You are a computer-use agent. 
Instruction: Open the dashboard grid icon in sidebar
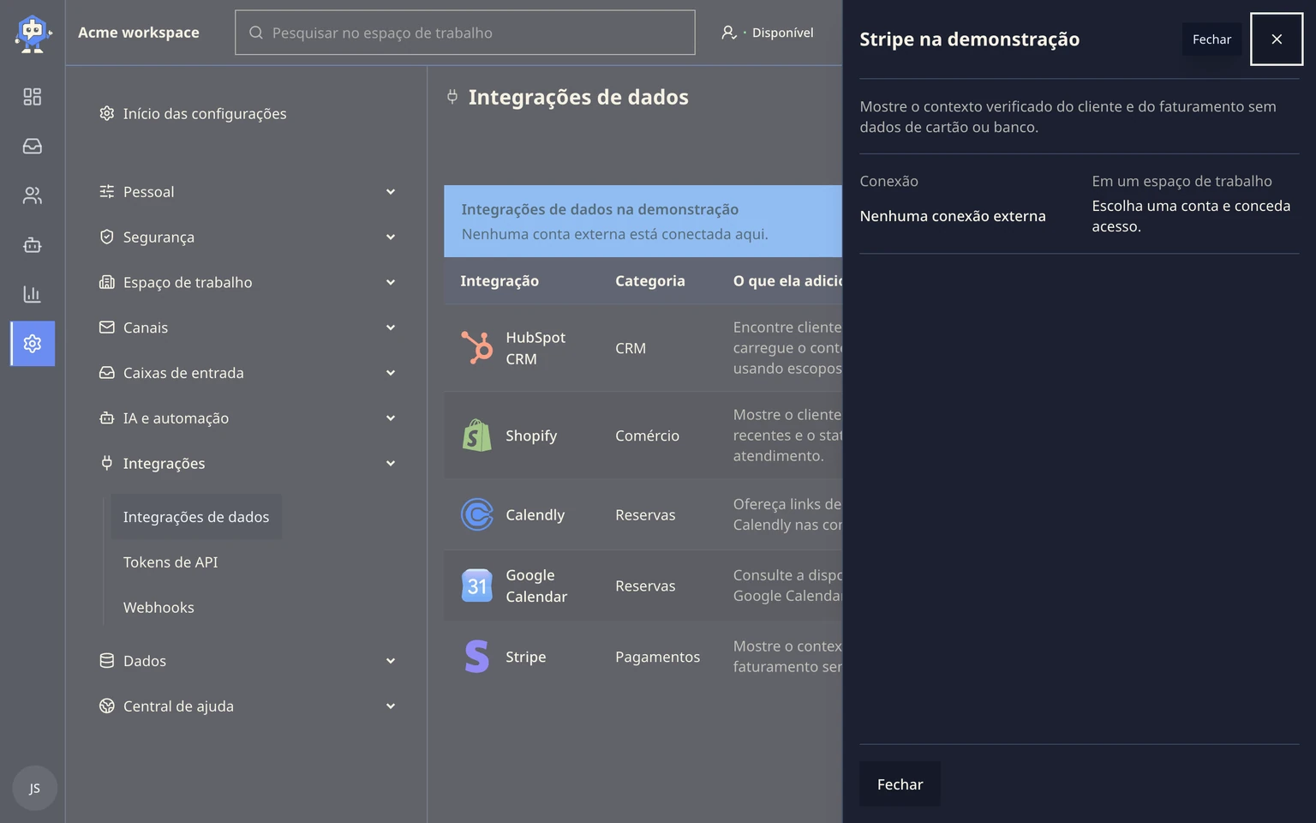point(33,97)
